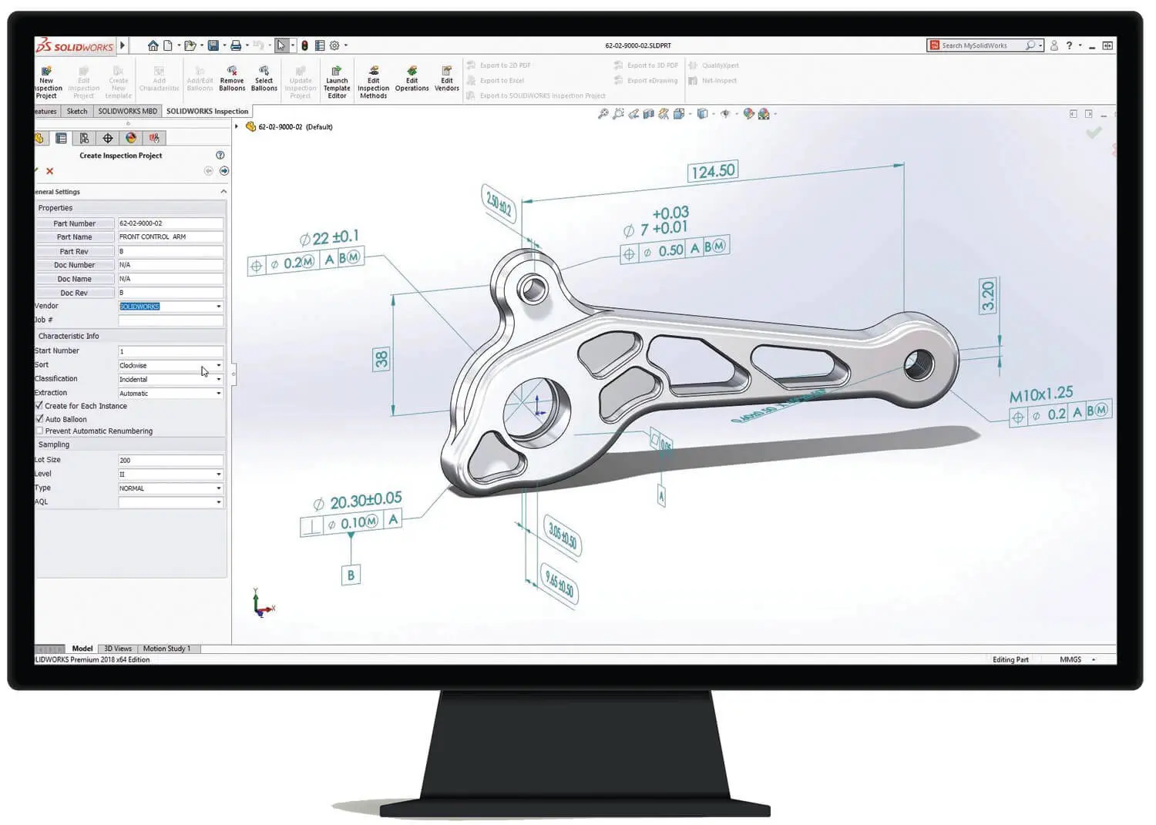Open the empty AQL dropdown
The image size is (1156, 825).
click(x=171, y=501)
